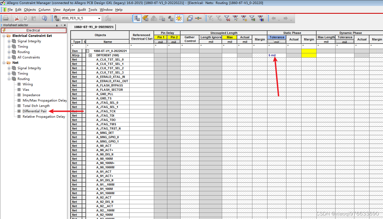Click the mil unit button under Pin 1
The height and width of the screenshot is (219, 383).
pos(161,42)
